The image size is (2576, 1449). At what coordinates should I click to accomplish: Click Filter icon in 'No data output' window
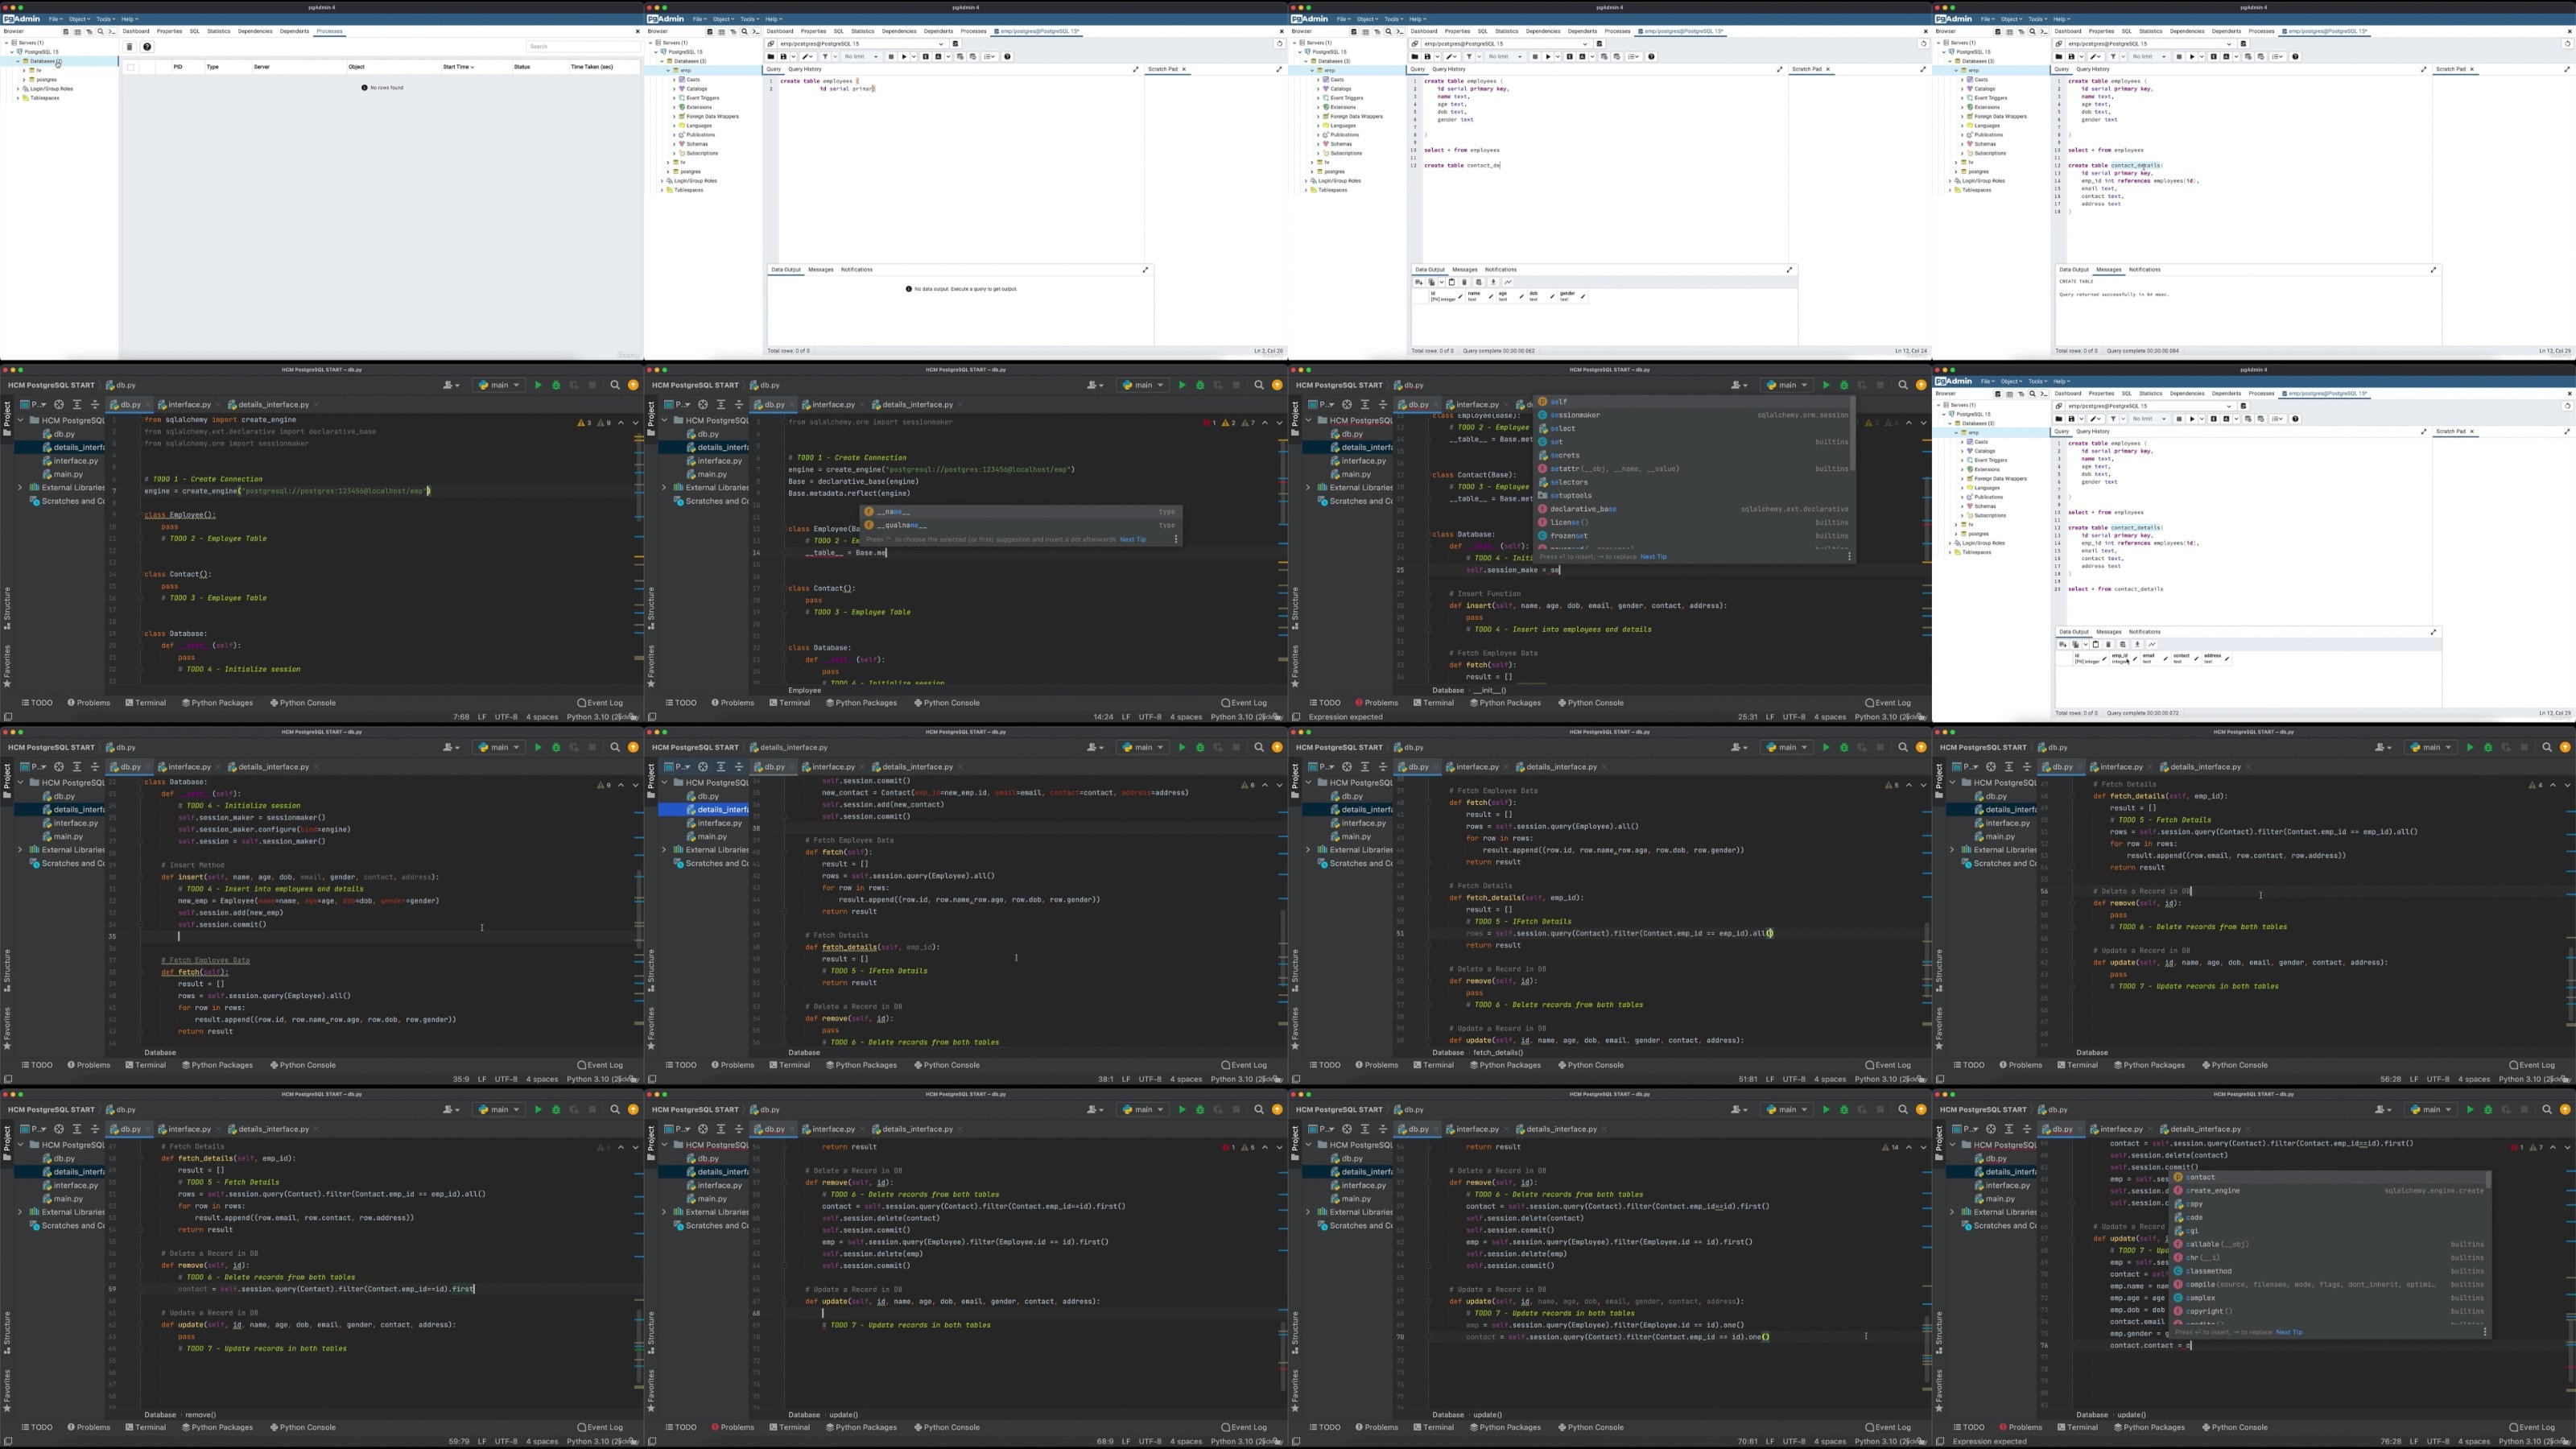pyautogui.click(x=825, y=57)
